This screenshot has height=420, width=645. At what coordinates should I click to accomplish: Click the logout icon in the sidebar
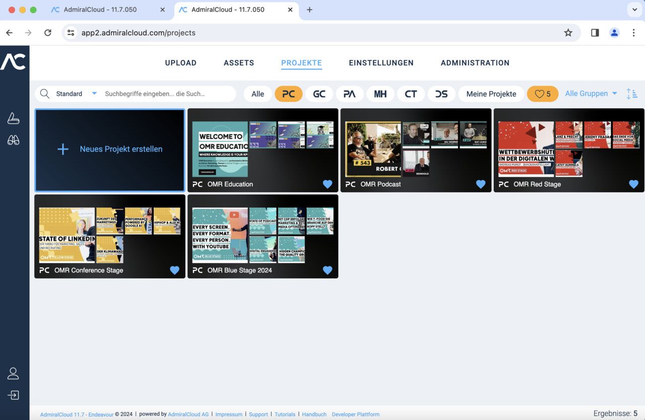14,395
